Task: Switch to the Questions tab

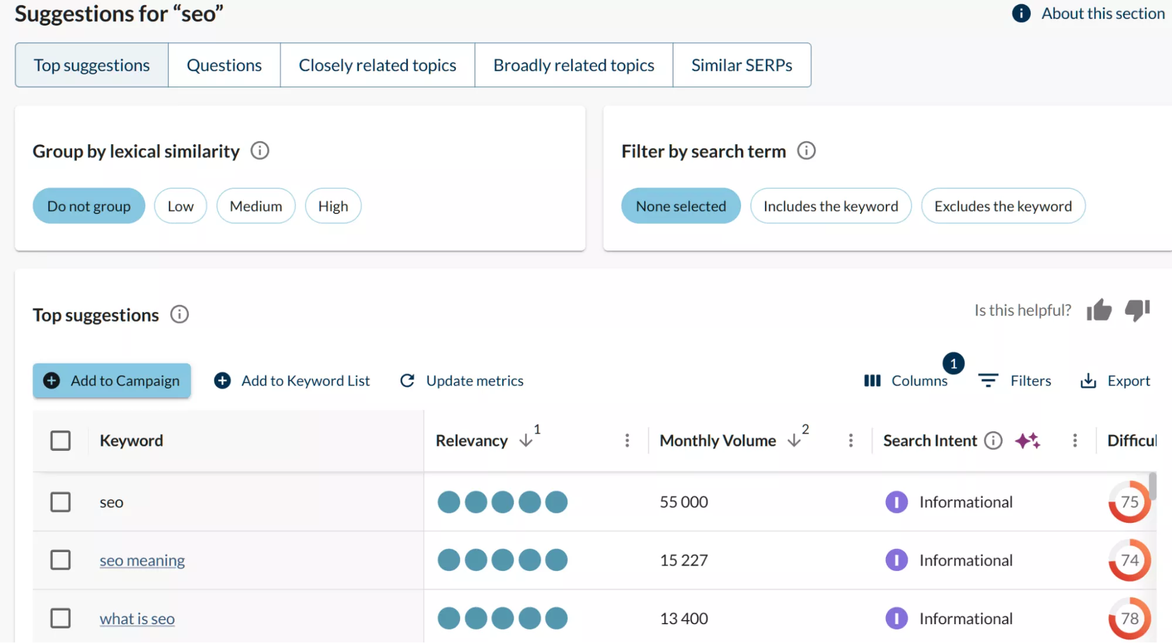Action: click(224, 65)
